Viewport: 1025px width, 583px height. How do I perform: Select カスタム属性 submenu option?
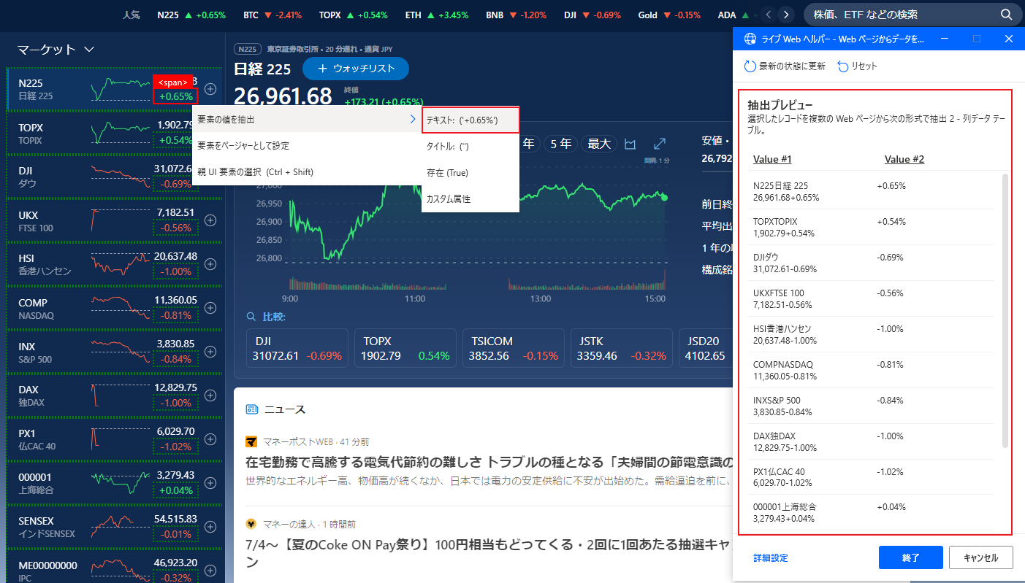[470, 198]
